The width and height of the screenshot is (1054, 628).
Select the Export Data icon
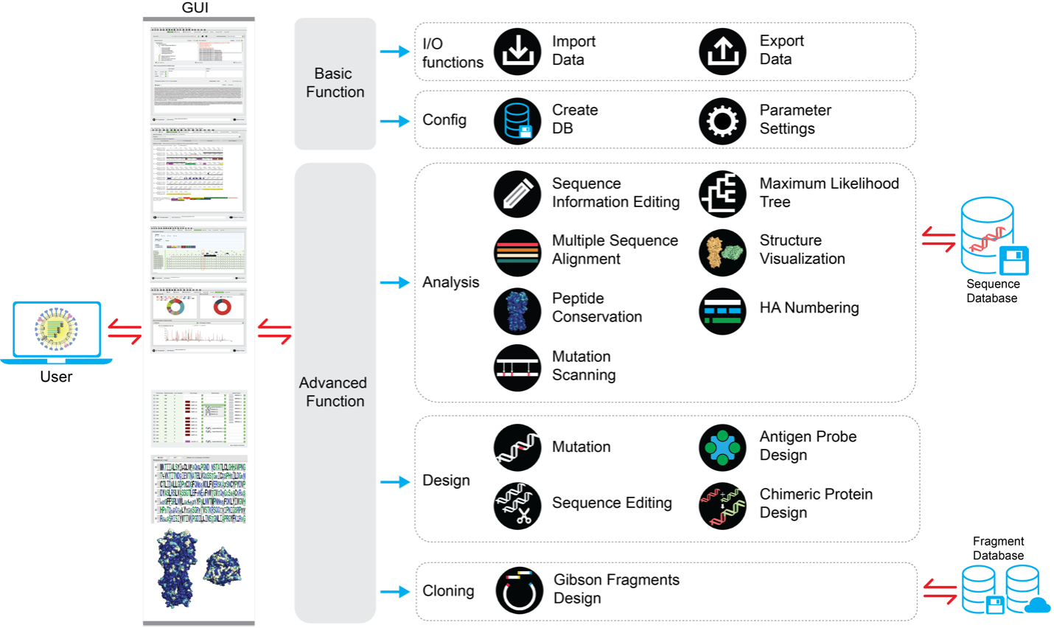pos(722,52)
